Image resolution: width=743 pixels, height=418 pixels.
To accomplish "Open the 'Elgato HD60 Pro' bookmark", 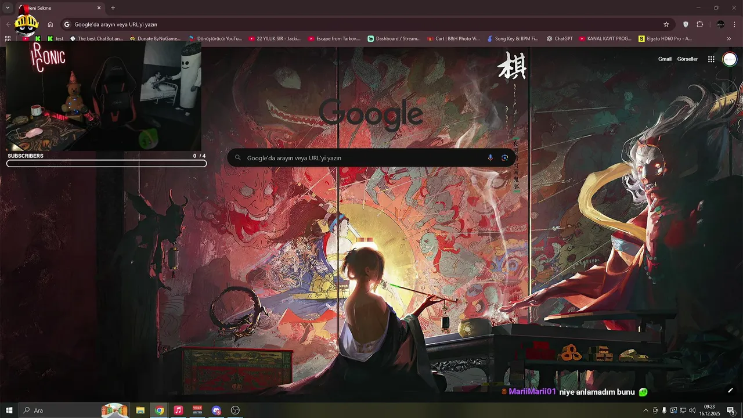I will pos(665,38).
